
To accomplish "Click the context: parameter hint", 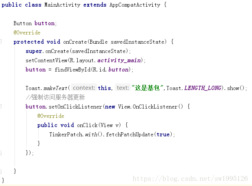I will [x=84, y=88].
